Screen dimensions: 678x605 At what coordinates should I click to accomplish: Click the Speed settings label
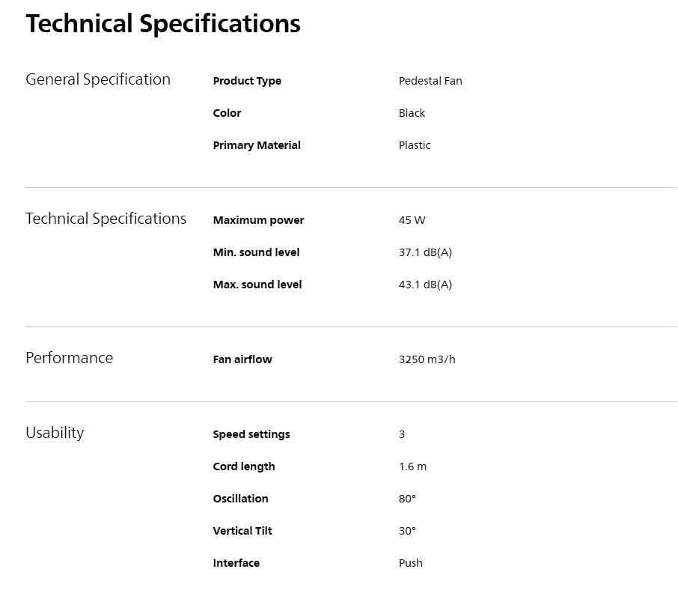(251, 434)
